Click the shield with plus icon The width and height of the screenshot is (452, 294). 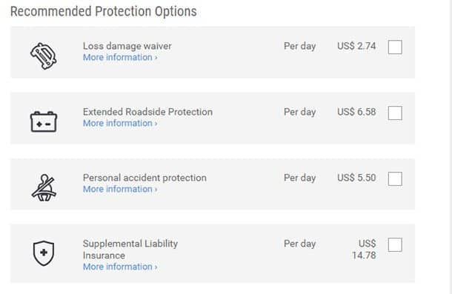click(44, 253)
